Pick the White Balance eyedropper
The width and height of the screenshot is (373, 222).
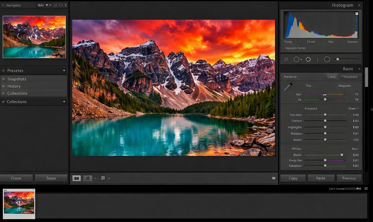[x=288, y=87]
